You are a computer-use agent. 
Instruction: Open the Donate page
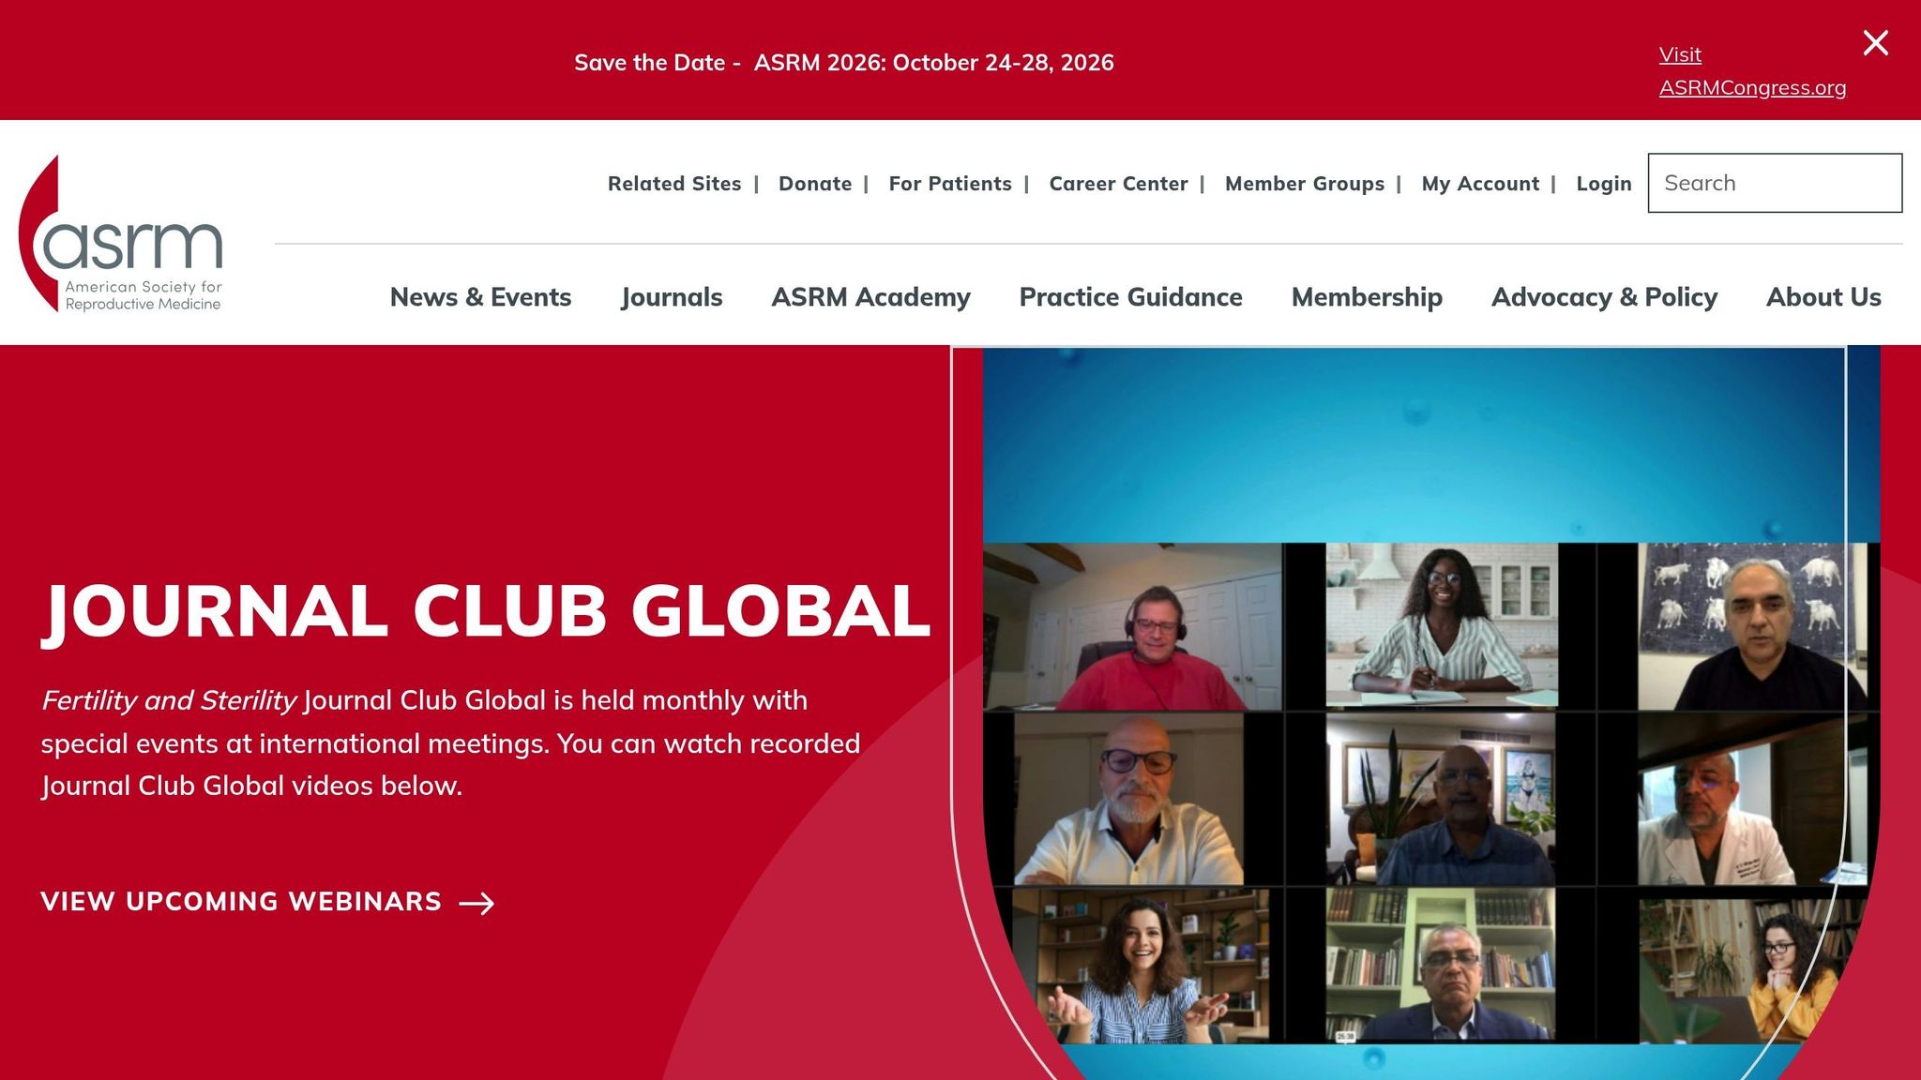pos(814,184)
